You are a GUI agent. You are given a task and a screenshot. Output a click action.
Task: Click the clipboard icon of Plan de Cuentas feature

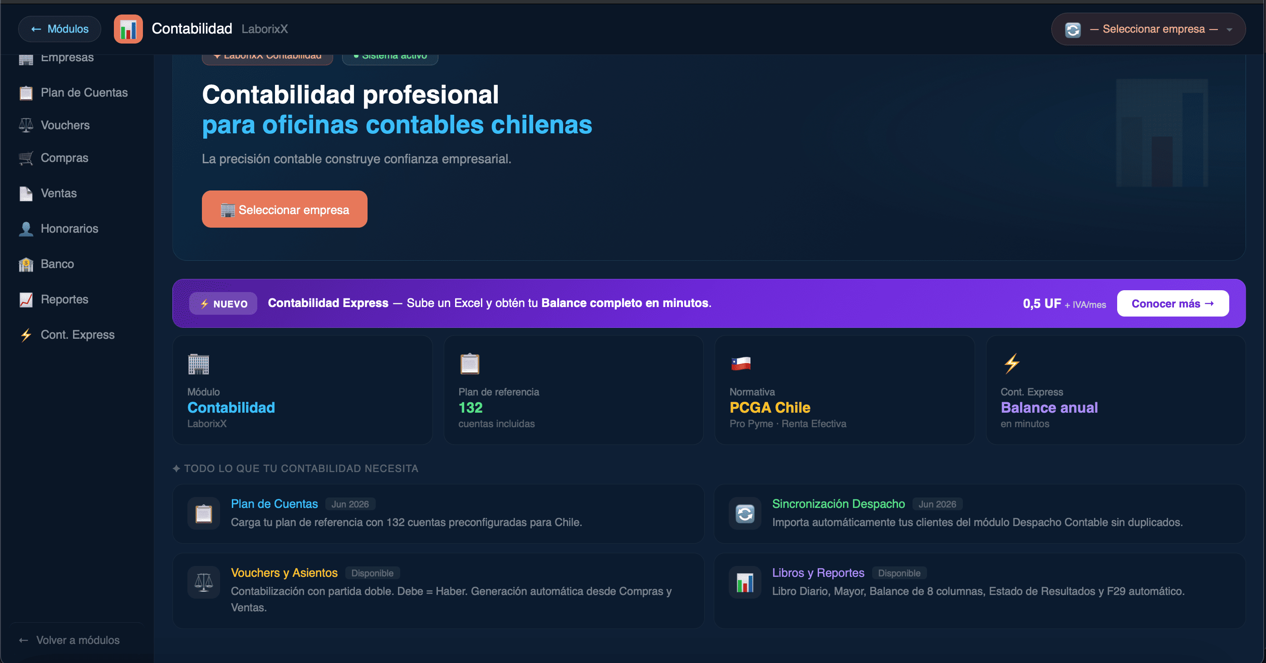coord(203,514)
